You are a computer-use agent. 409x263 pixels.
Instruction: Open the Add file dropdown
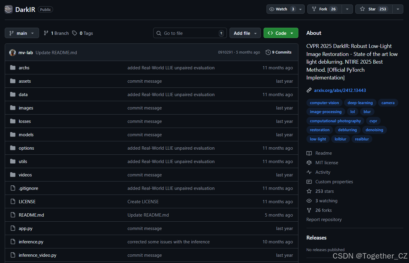(245, 33)
